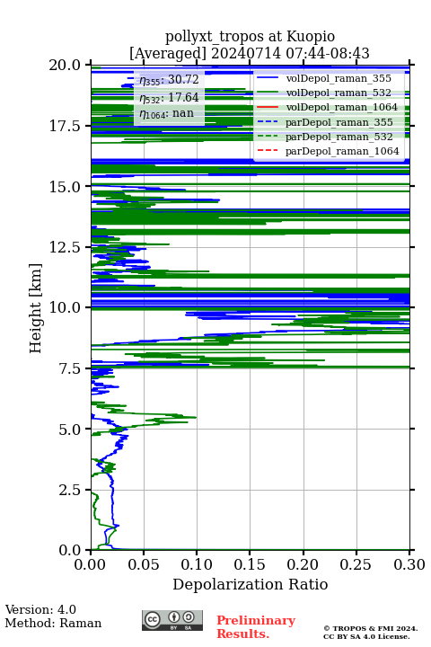Click the η532: 17.64 annotation
Screen dimensions: 431x647
169,98
